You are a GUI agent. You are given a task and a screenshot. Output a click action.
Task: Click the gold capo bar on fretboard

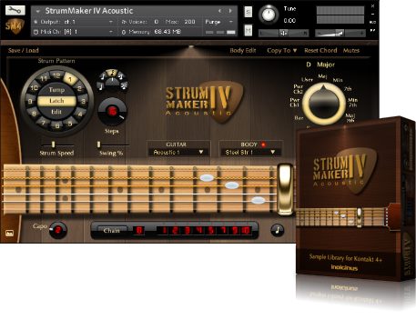point(286,189)
